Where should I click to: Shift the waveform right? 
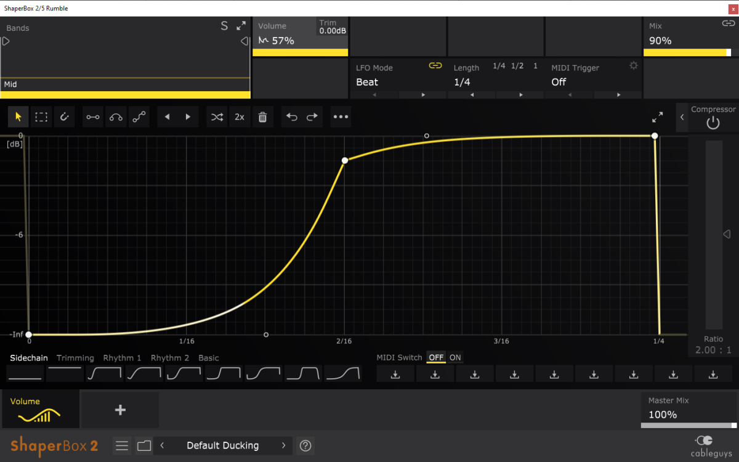coord(188,116)
